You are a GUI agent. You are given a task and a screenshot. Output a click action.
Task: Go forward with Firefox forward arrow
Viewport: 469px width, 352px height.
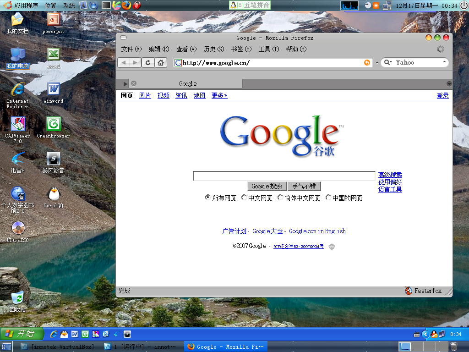(x=135, y=62)
